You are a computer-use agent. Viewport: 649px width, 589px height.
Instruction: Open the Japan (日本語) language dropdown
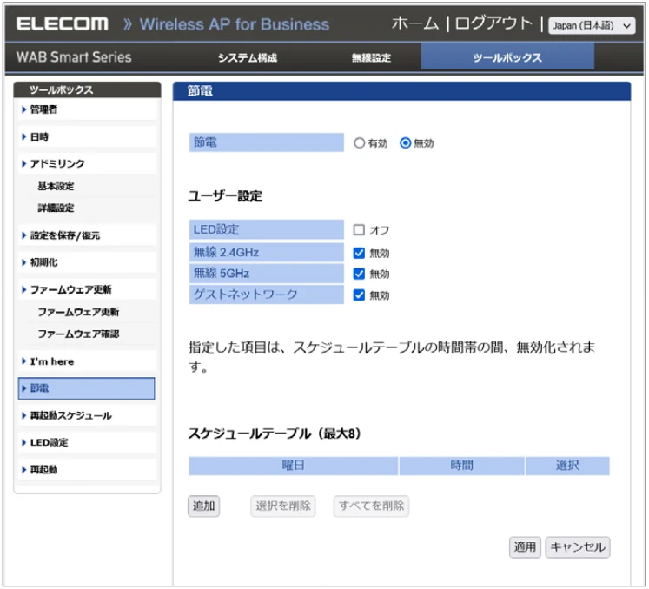pos(592,26)
